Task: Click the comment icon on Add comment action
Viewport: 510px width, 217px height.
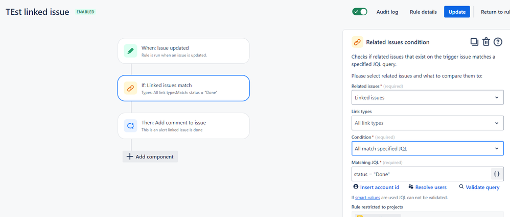Action: click(130, 125)
